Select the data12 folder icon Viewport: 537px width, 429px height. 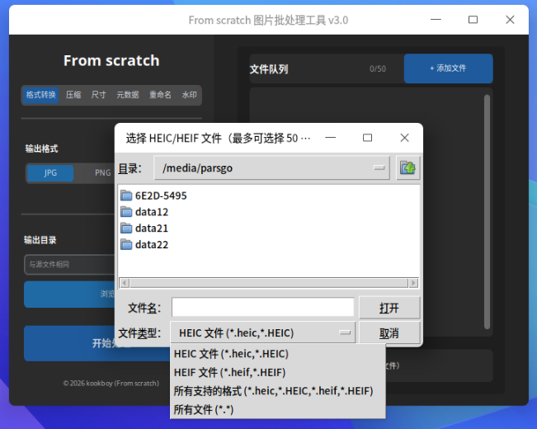click(126, 212)
